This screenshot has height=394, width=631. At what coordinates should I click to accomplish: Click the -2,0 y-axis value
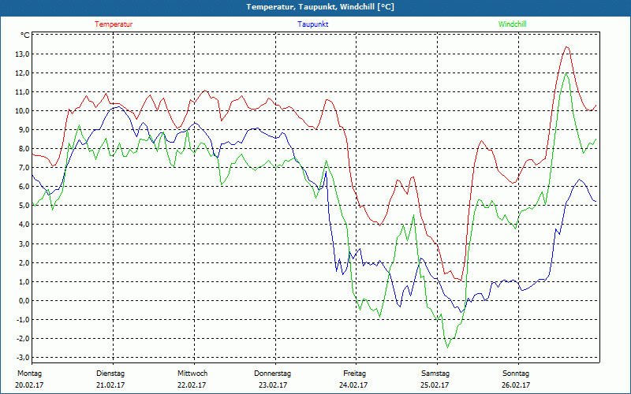[x=23, y=339]
